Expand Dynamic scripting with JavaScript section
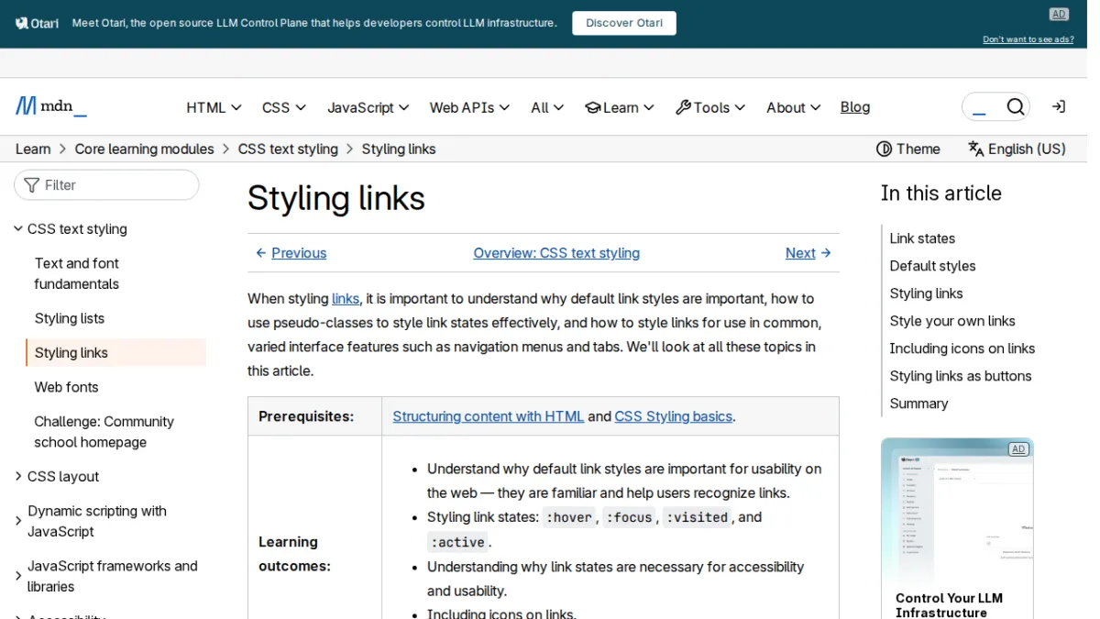 click(18, 521)
